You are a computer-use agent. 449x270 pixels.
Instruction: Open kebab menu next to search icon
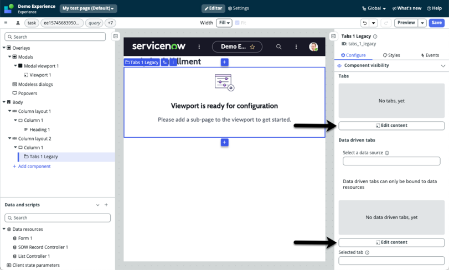click(x=296, y=46)
